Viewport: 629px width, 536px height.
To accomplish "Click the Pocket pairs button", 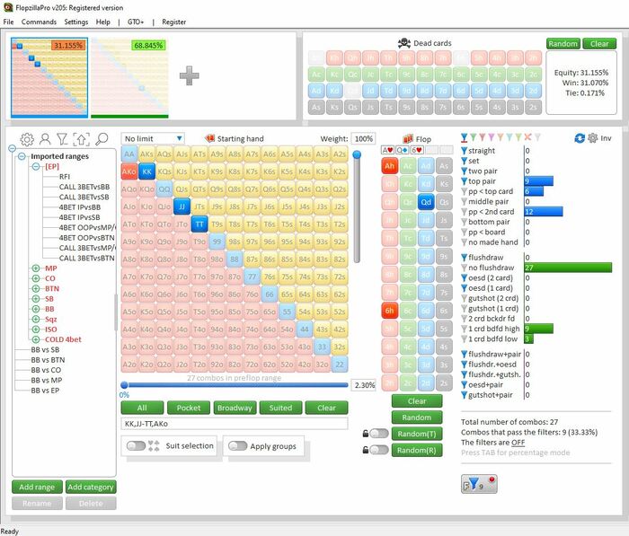I will coord(189,408).
